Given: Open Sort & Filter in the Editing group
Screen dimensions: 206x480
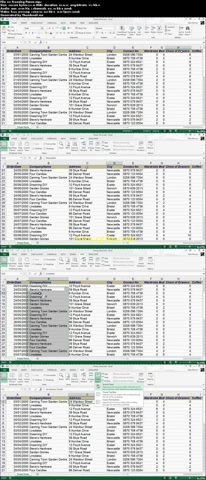Looking at the screenshot, I should tap(181, 30).
